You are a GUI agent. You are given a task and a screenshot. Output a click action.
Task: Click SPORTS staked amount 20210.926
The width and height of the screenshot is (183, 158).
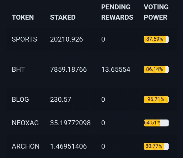click(x=67, y=39)
